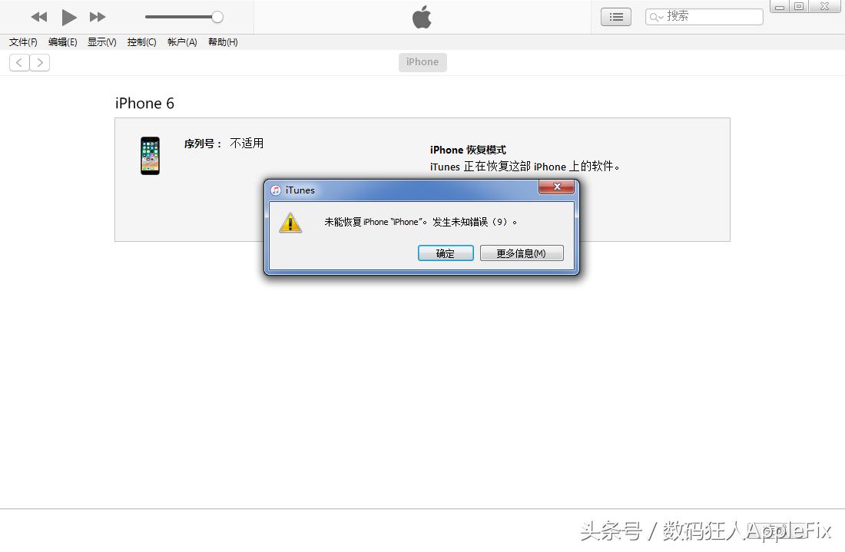The image size is (845, 552).
Task: Click the iPhone device thumbnail image
Action: [x=150, y=155]
